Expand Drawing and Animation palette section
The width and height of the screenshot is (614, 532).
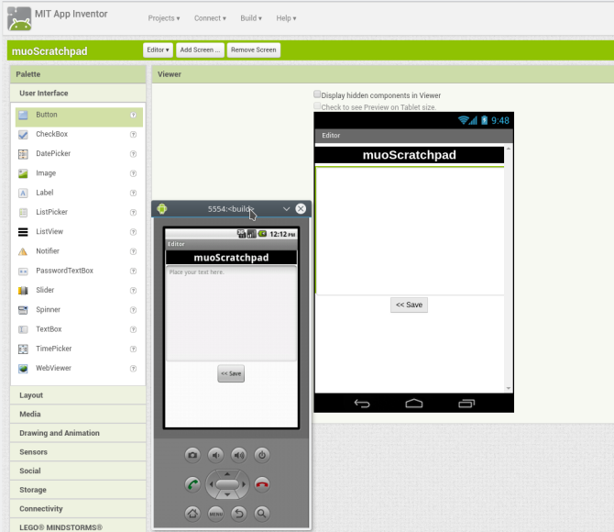tap(78, 433)
